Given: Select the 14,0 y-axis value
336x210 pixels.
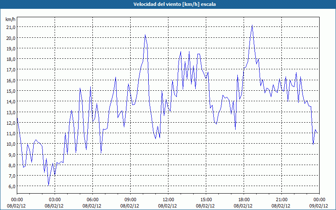Looking at the screenshot, I should click(x=11, y=102).
